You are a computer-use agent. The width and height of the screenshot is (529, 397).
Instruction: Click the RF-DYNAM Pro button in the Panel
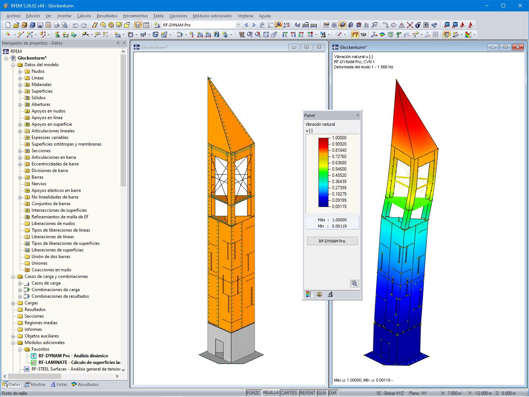(x=332, y=241)
